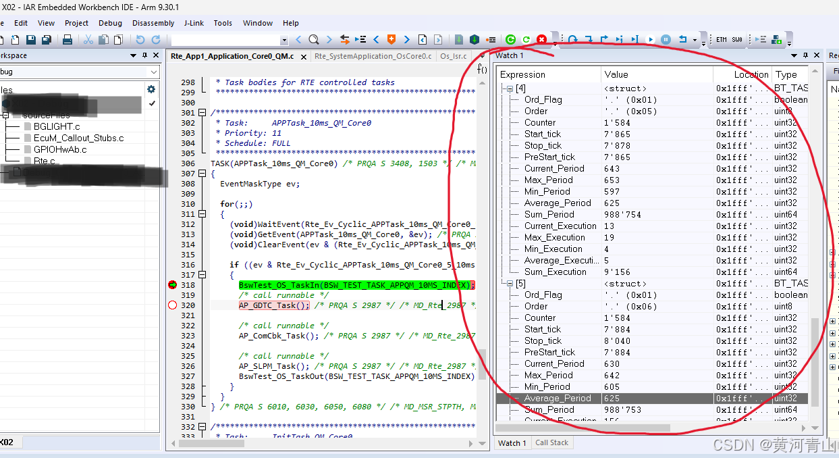Collapse code fold at line 311
Screen dimensions: 839x458
pyautogui.click(x=202, y=214)
